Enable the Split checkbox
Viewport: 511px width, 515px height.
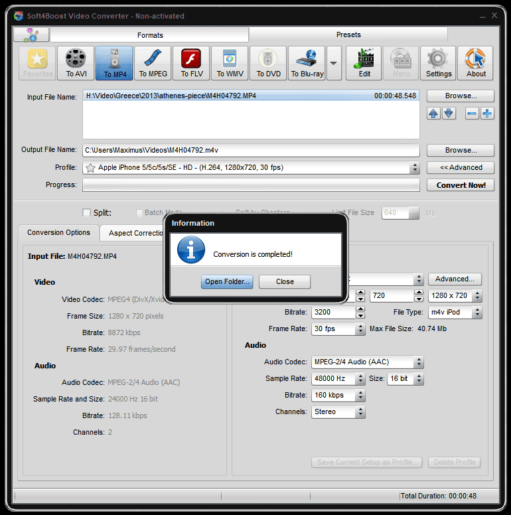tap(86, 212)
